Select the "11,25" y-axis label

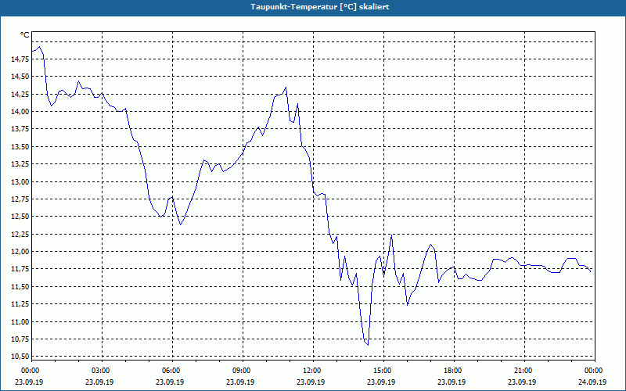[x=20, y=304]
